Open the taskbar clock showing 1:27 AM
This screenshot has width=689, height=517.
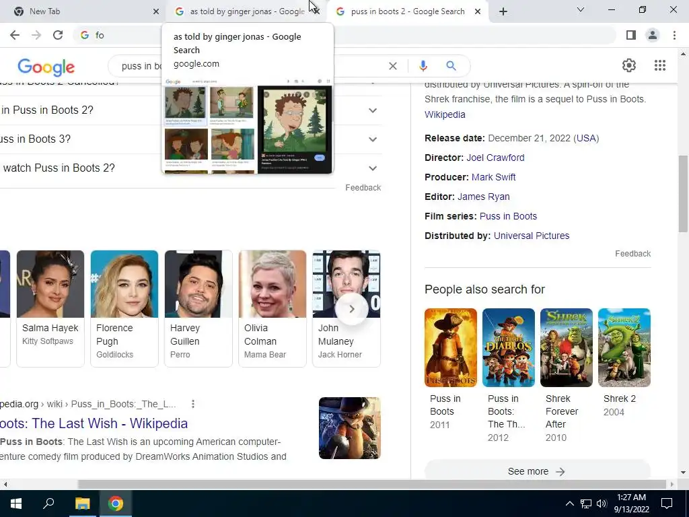631,504
